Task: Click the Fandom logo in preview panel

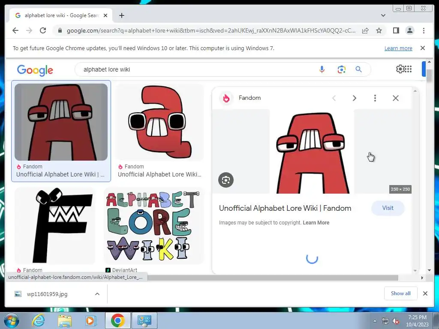Action: [x=226, y=98]
